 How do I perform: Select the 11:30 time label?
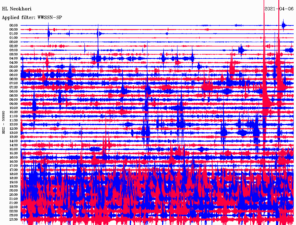click(x=14, y=120)
